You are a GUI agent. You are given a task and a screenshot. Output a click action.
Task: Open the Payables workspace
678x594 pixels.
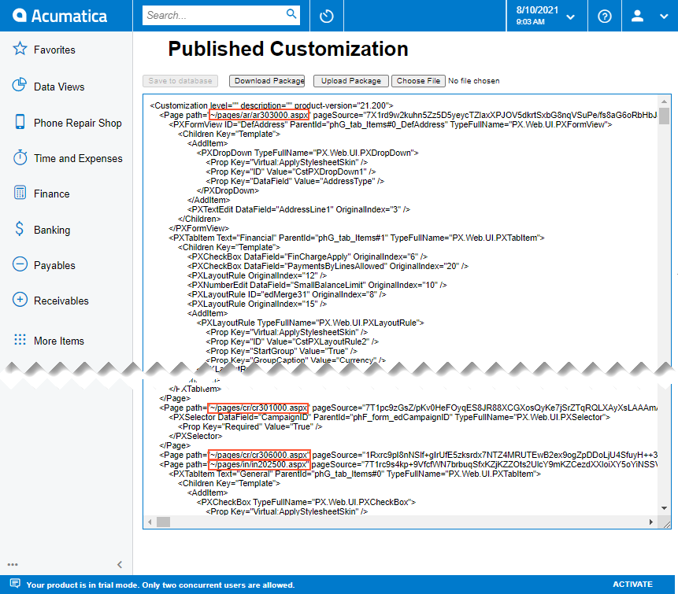[54, 266]
